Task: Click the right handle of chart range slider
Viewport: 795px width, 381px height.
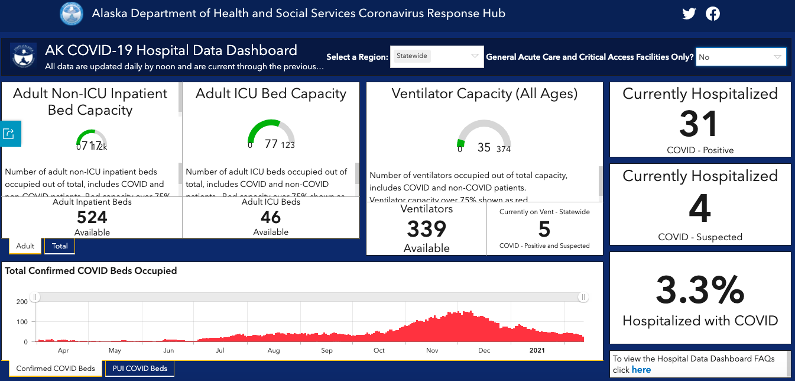Action: coord(583,297)
